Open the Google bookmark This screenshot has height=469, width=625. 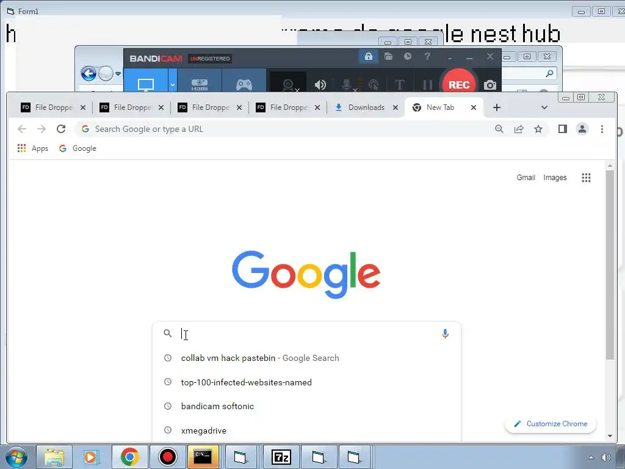(78, 148)
